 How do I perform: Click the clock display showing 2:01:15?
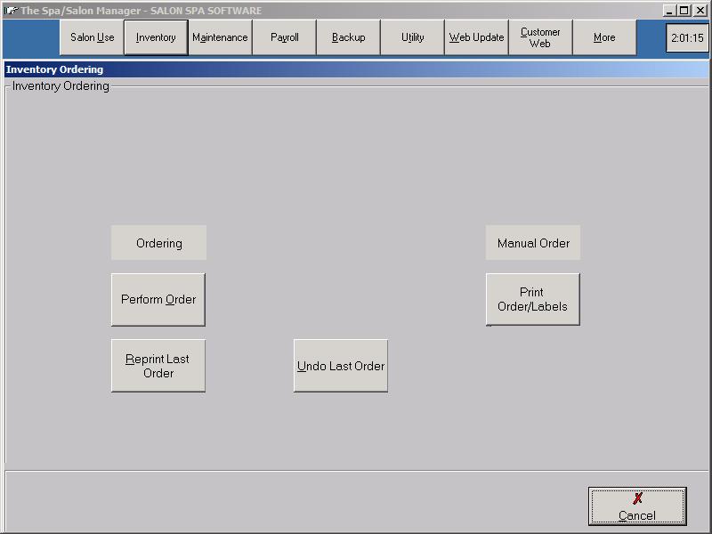[687, 38]
